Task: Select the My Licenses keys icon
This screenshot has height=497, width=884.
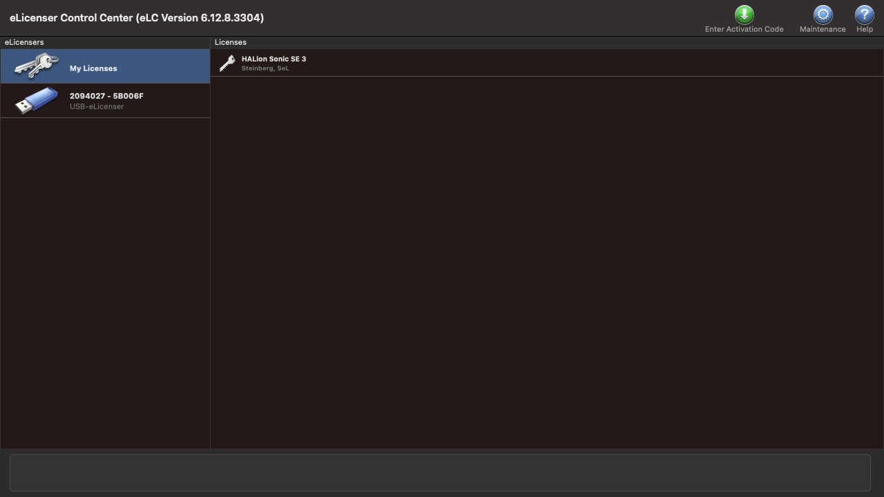Action: pos(37,66)
